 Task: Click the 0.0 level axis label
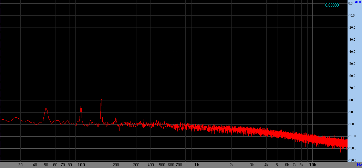[350, 3]
